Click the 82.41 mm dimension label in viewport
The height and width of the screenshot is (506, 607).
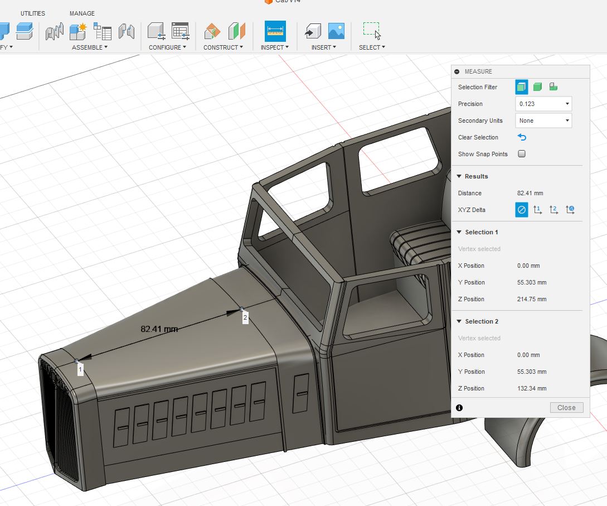tap(159, 329)
